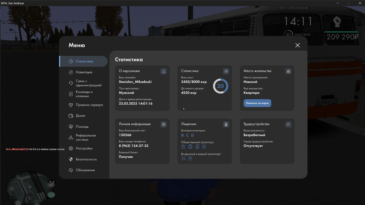365x205 pixels.
Task: Click the third public transport icon
Action: [x=197, y=147]
